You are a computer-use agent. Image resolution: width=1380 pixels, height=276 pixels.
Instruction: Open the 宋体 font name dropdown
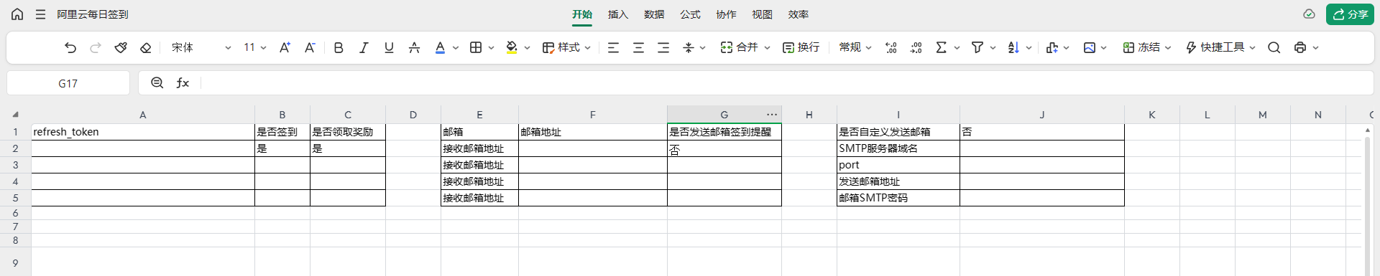(x=201, y=47)
